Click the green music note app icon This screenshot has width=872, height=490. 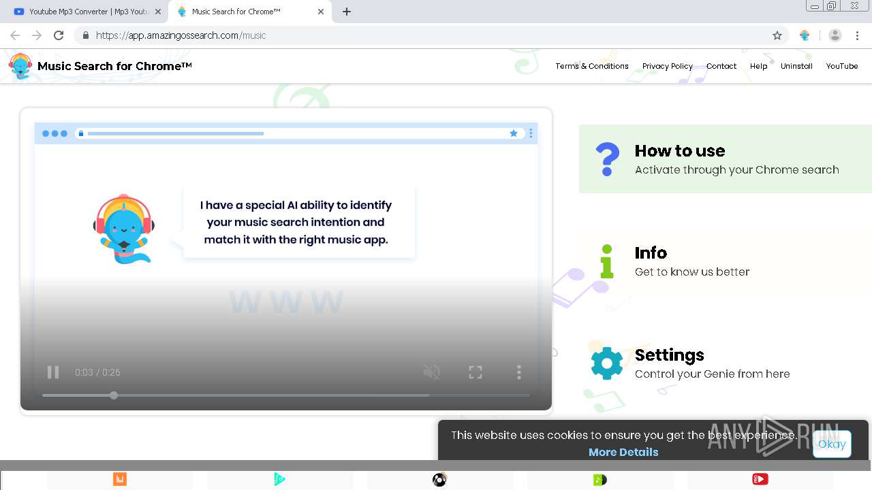tap(599, 480)
